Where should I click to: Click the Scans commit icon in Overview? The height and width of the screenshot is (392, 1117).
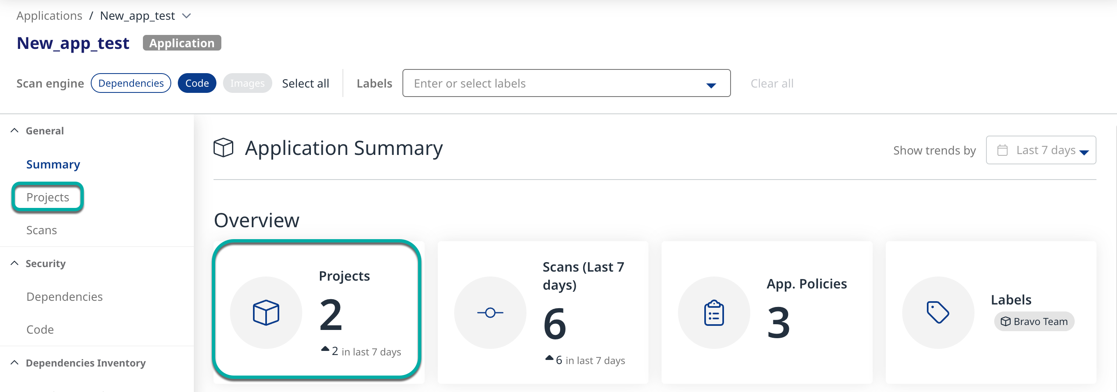click(x=490, y=313)
